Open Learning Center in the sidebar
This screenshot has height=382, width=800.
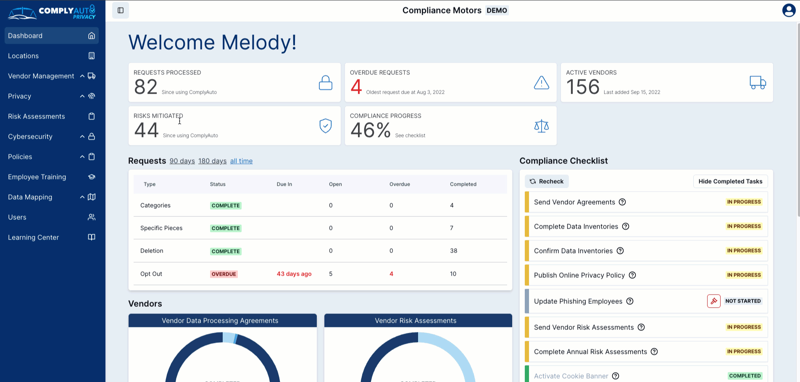coord(52,237)
